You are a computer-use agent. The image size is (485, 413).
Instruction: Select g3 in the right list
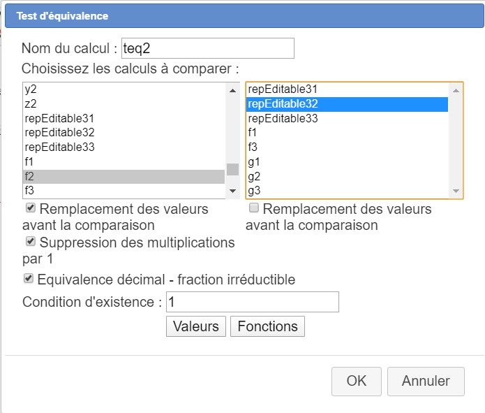coord(254,190)
